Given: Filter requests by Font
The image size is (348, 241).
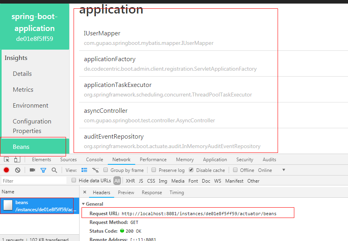Looking at the screenshot, I should (x=193, y=181).
